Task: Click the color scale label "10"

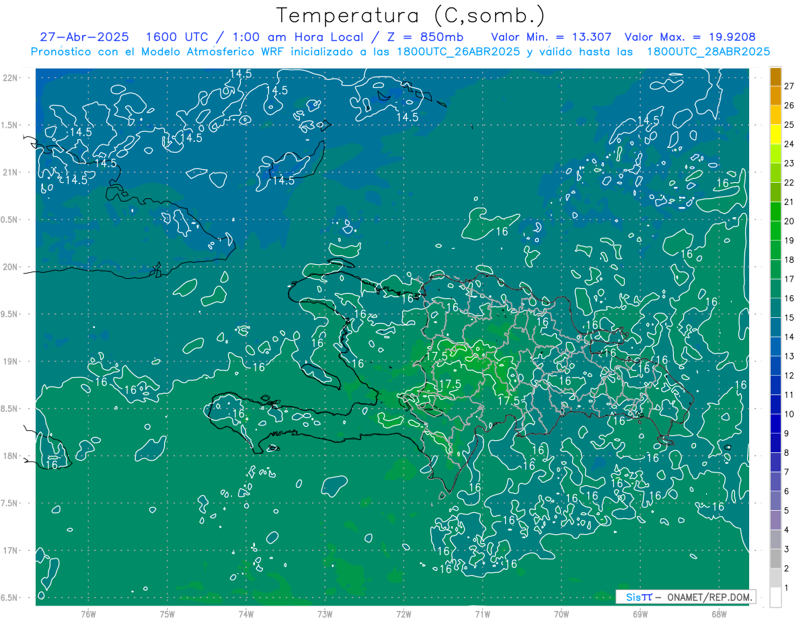Action: pos(790,414)
